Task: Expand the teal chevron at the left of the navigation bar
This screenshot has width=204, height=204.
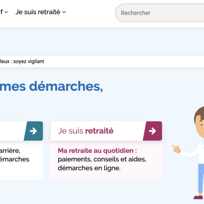Action: click(x=6, y=12)
